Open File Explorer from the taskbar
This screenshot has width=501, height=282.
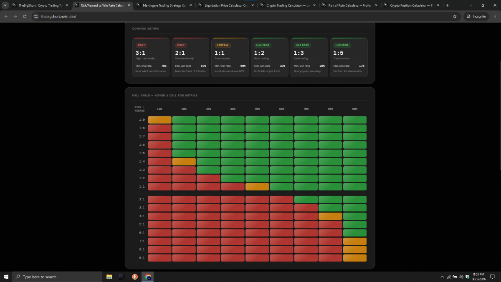coord(109,277)
